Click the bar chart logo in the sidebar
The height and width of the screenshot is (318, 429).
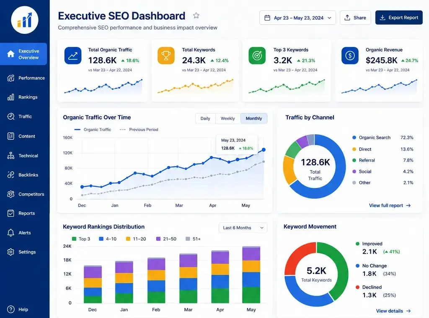coord(25,20)
